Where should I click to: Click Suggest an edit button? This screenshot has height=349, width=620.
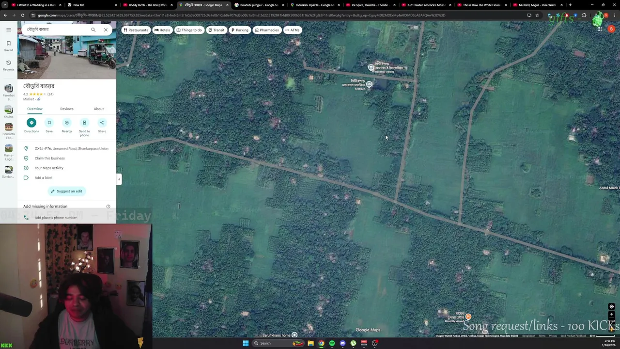[x=67, y=191]
